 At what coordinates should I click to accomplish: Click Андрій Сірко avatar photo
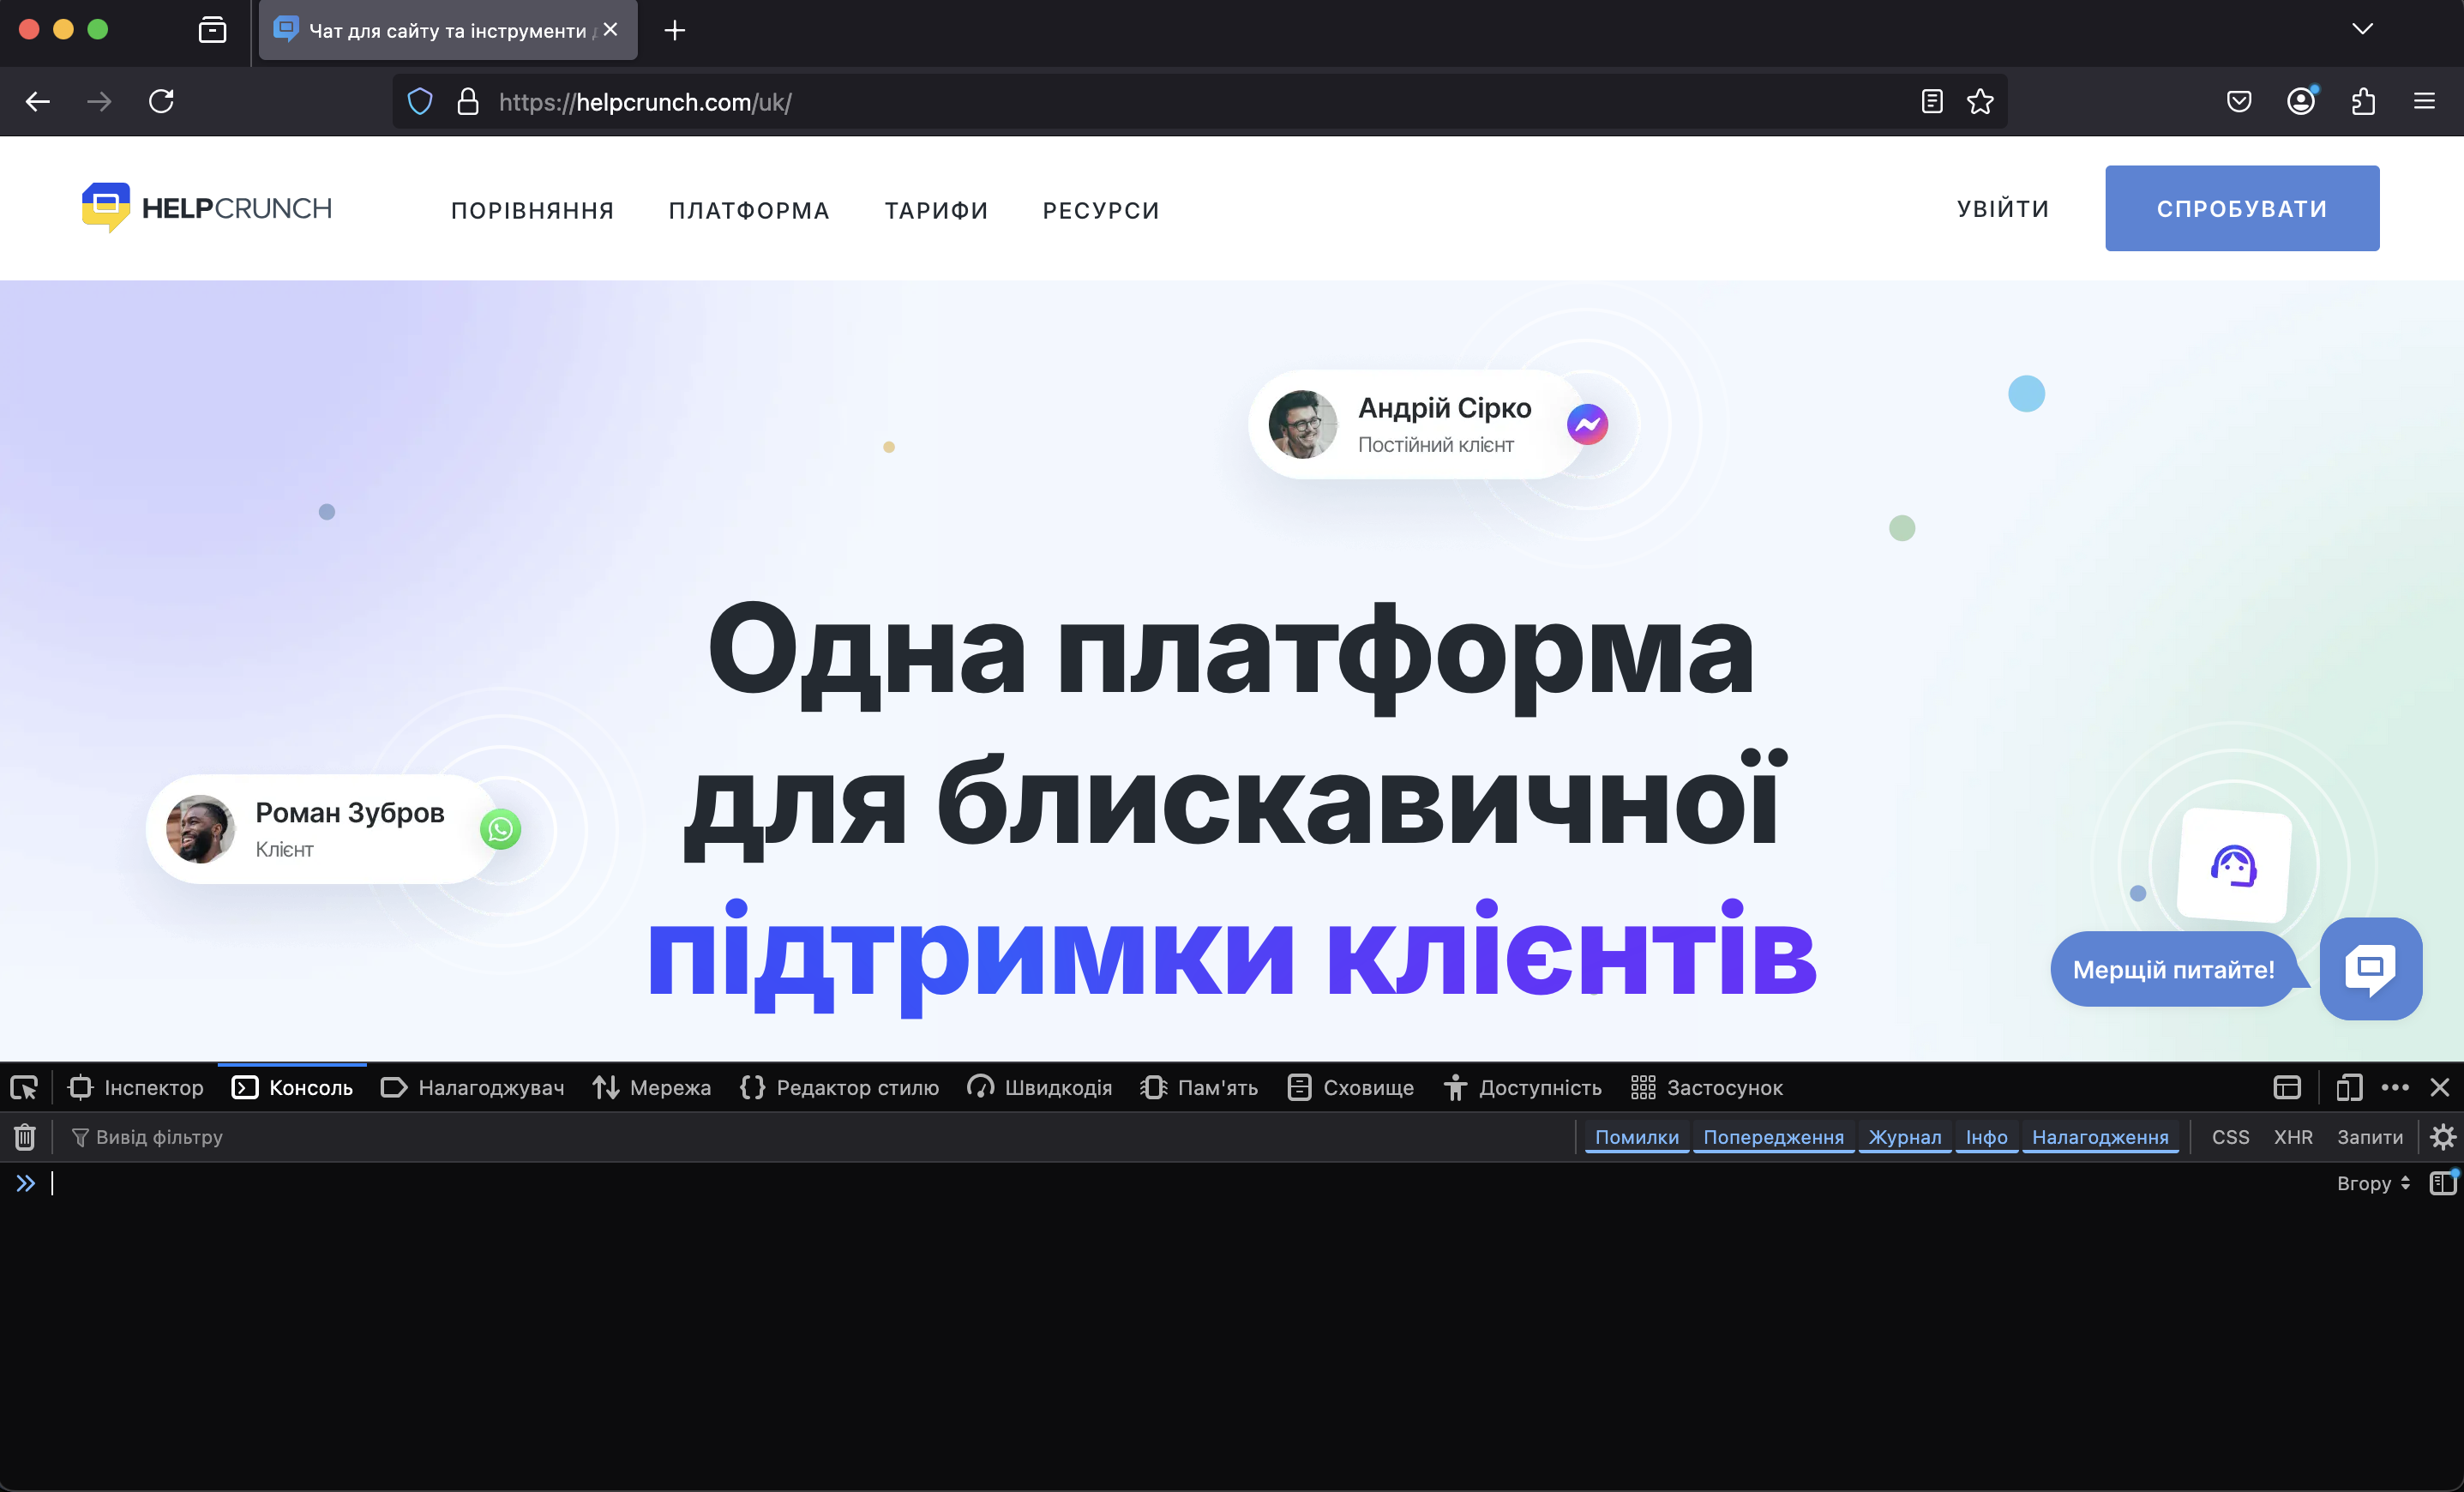(x=1303, y=425)
